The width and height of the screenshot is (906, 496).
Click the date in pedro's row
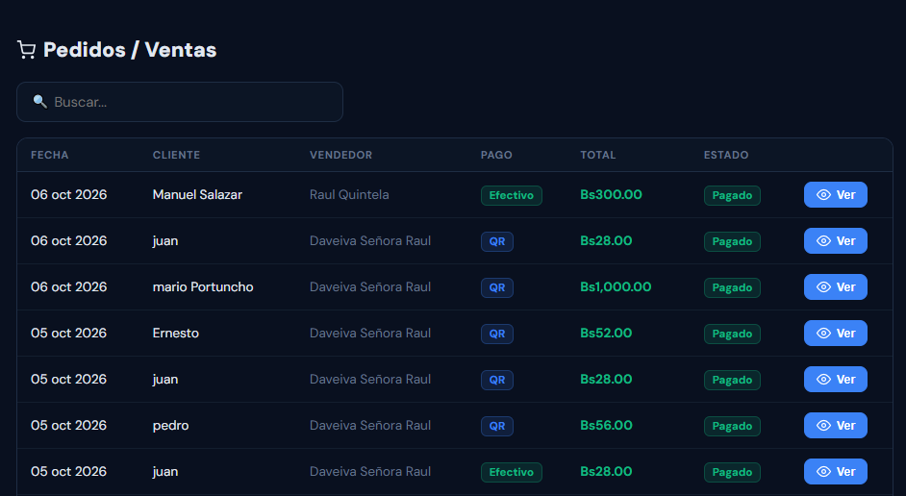[68, 426]
